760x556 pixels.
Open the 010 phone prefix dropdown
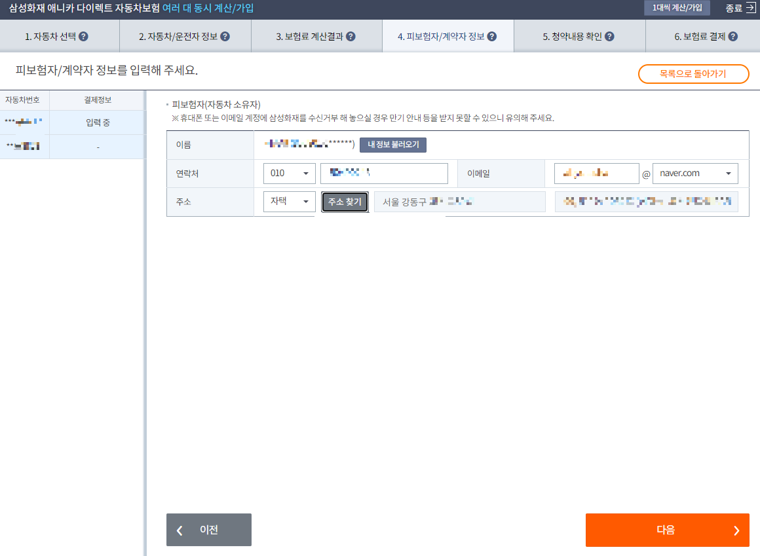(x=290, y=174)
